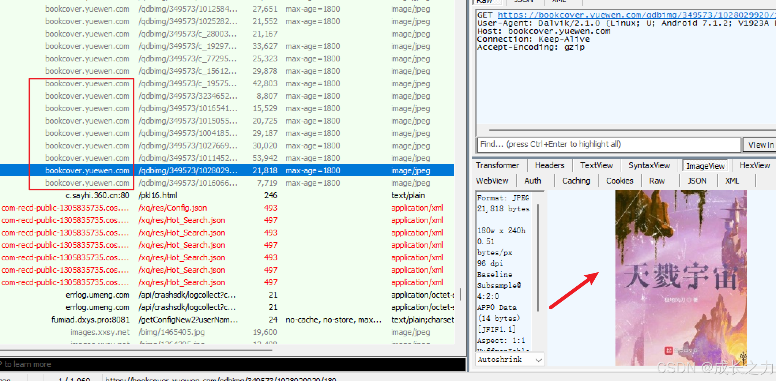Click the Accept-Encoding: gzip header line
Viewport: 776px width, 381px height.
531,47
